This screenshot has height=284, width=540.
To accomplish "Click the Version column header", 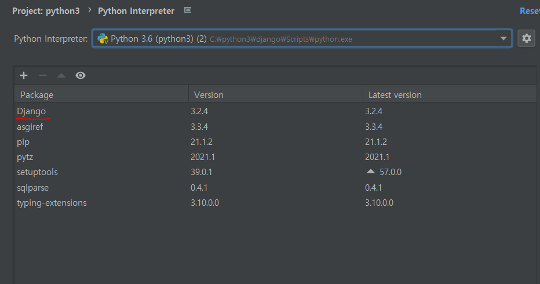I will tap(276, 95).
